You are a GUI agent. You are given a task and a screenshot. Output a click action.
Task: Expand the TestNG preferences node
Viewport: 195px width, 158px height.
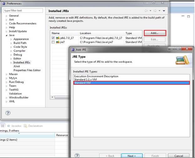7,90
